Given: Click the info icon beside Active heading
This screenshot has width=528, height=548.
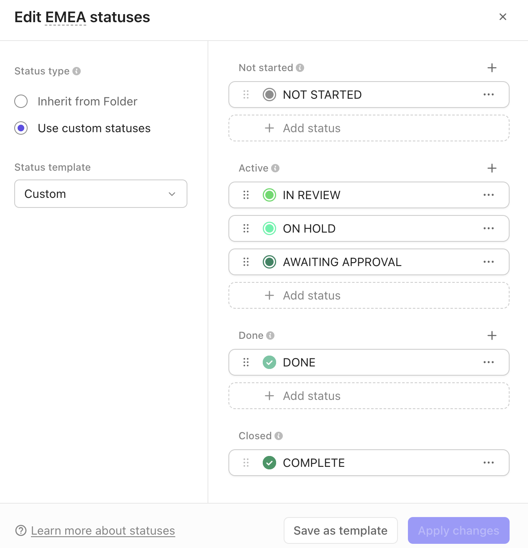Looking at the screenshot, I should [x=275, y=168].
